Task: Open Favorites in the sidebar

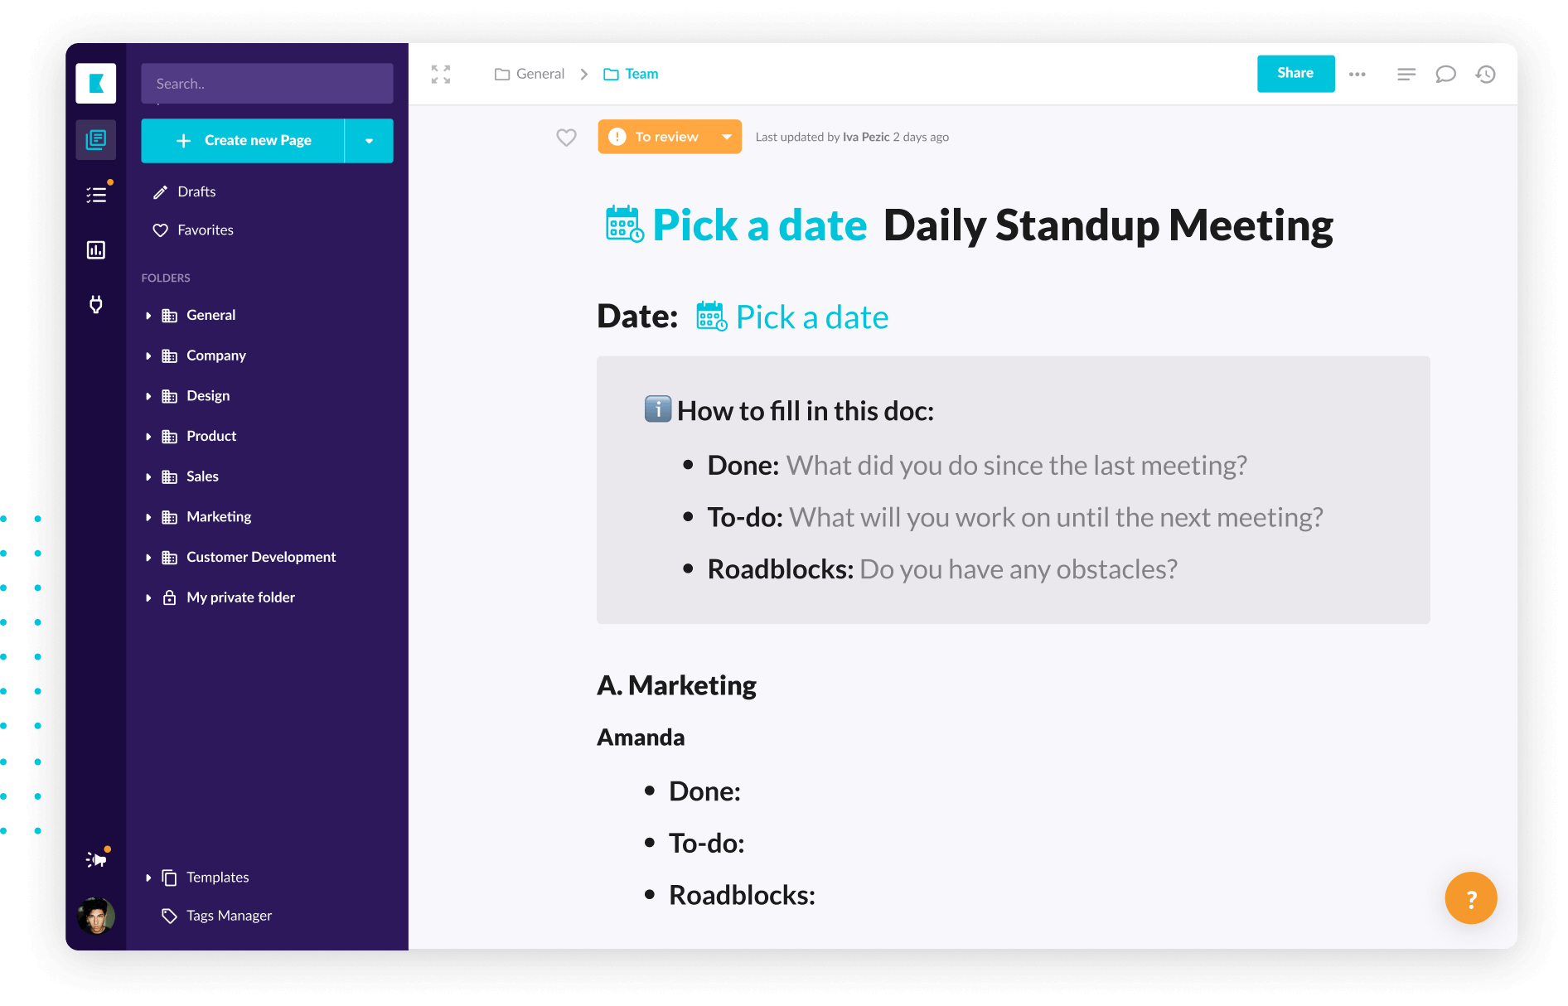Action: point(205,230)
